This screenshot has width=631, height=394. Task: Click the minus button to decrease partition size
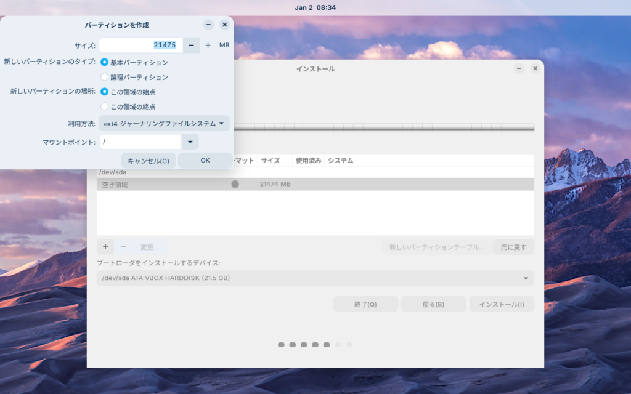click(191, 45)
